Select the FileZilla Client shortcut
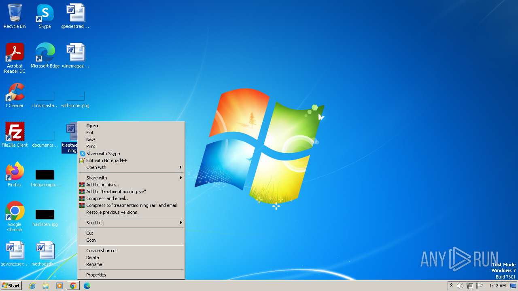 pos(15,135)
